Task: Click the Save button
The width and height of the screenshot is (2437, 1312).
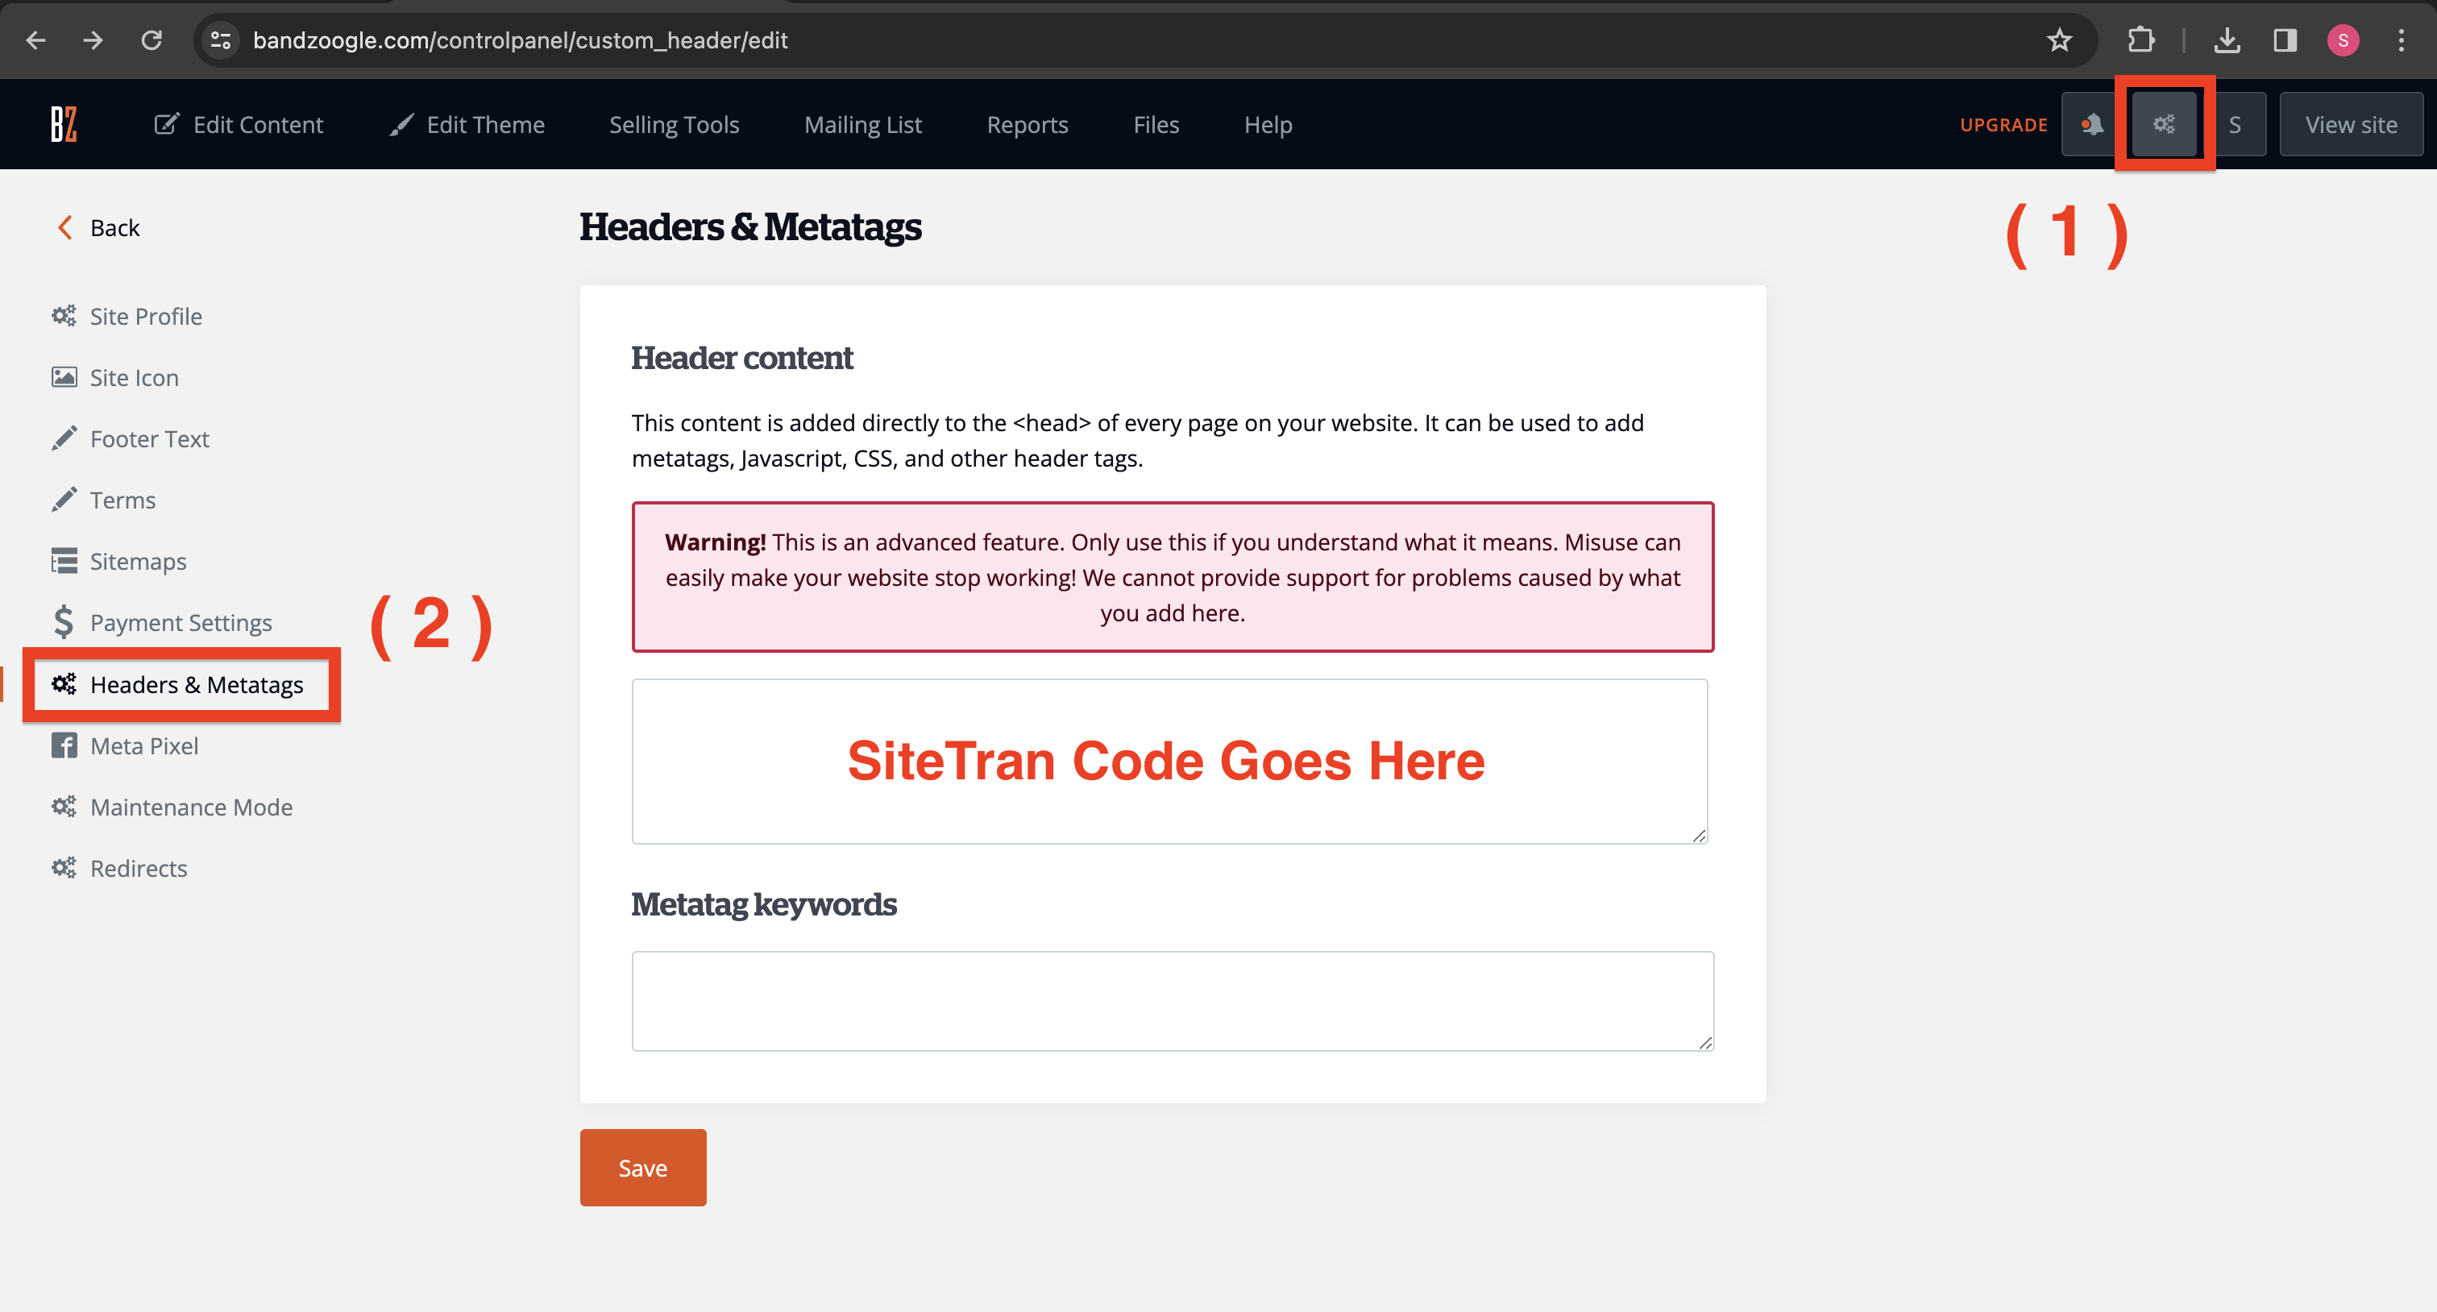Action: click(643, 1167)
